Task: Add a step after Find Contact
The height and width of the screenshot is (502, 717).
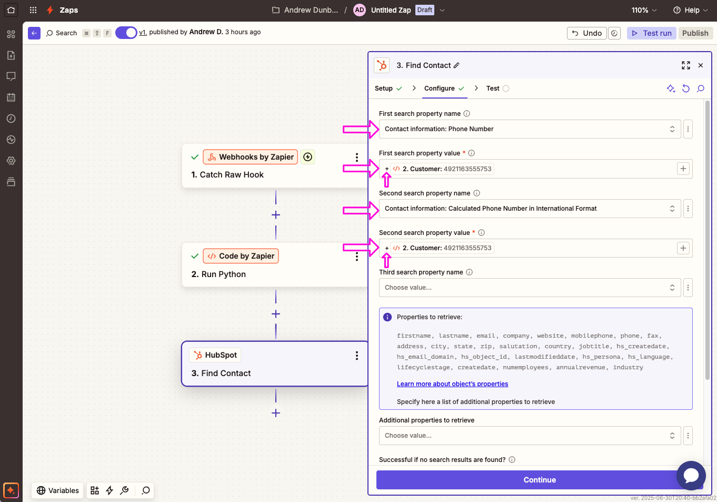Action: click(x=276, y=413)
